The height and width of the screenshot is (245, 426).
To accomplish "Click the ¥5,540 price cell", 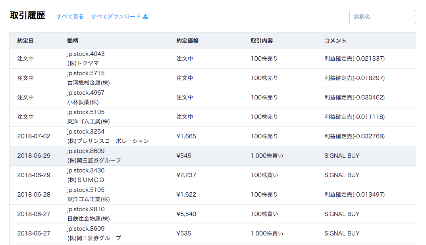I will 186,214.
